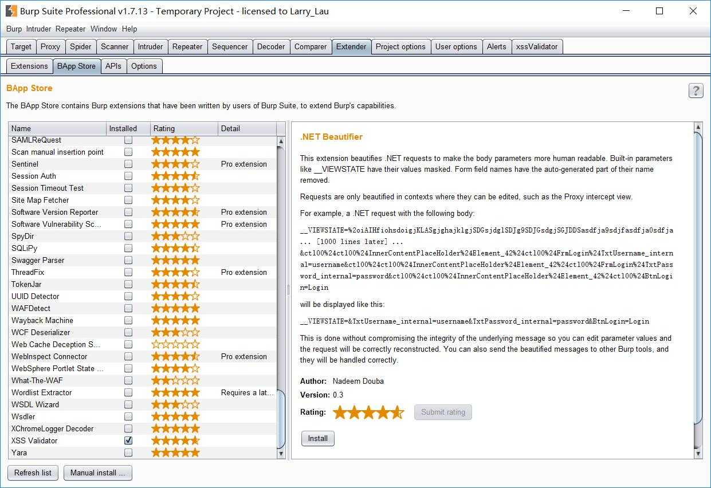Open the BApp Store help icon
Viewport: 711px width, 488px height.
coord(696,90)
